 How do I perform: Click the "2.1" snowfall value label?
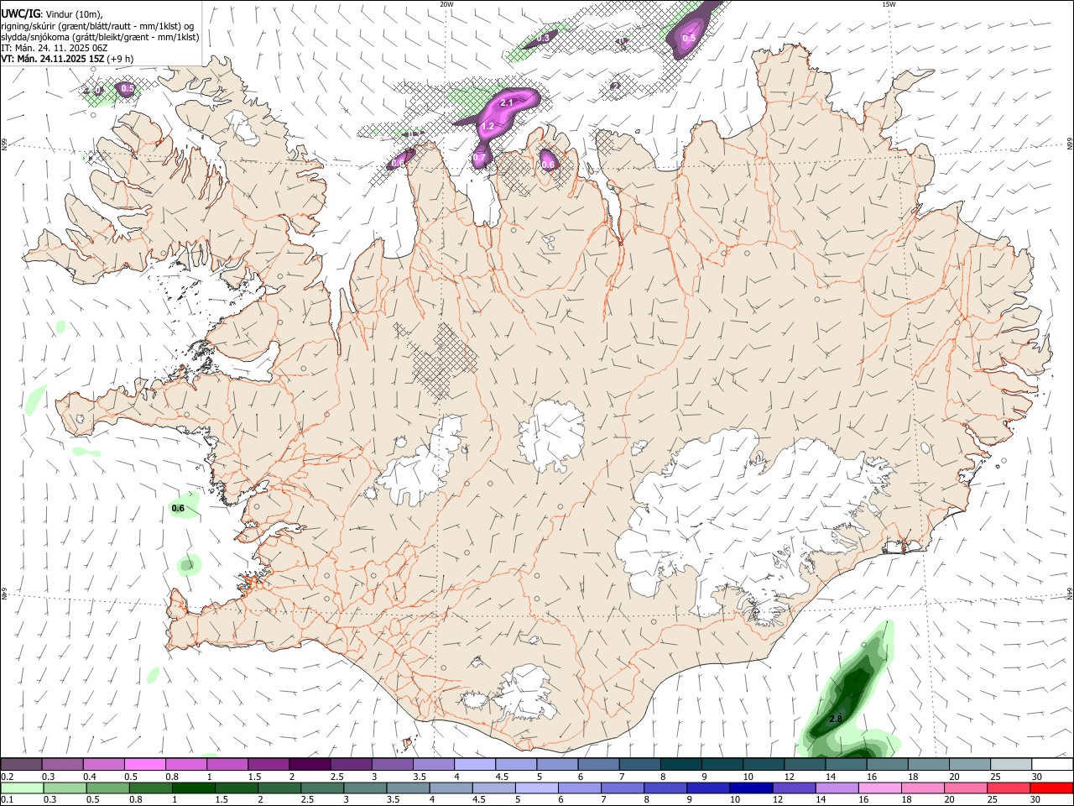506,102
